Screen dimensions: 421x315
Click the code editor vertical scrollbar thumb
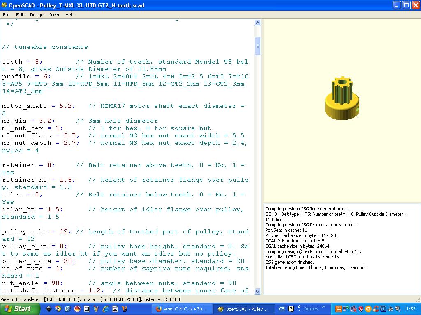(x=258, y=46)
